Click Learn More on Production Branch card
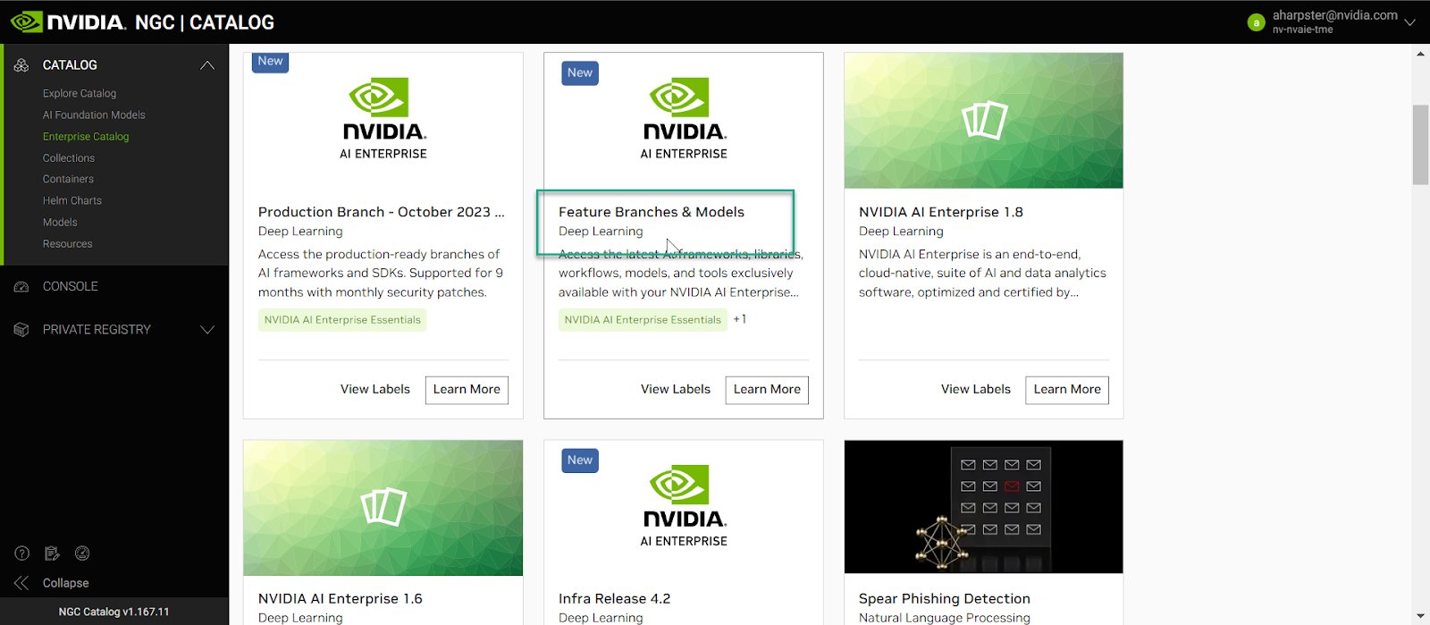Viewport: 1430px width, 625px height. (467, 390)
